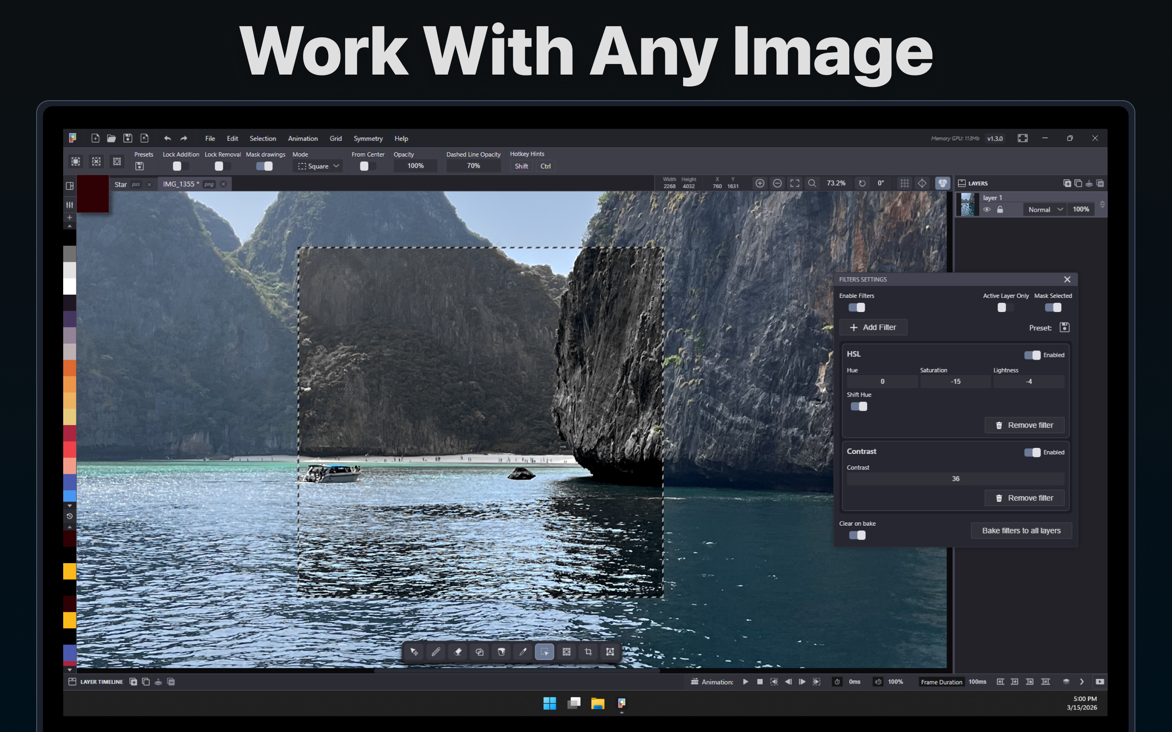Click the zoom in icon
This screenshot has width=1172, height=732.
(760, 183)
